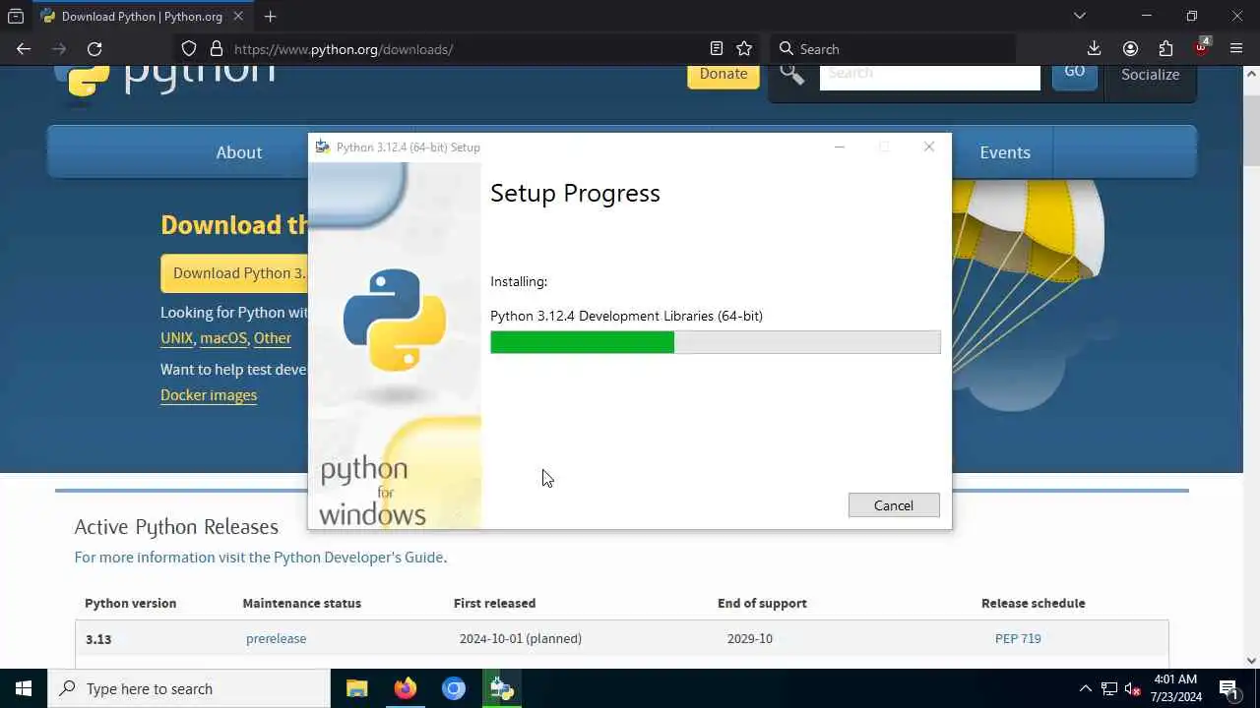Click the magnifier icon beside site search

click(792, 74)
